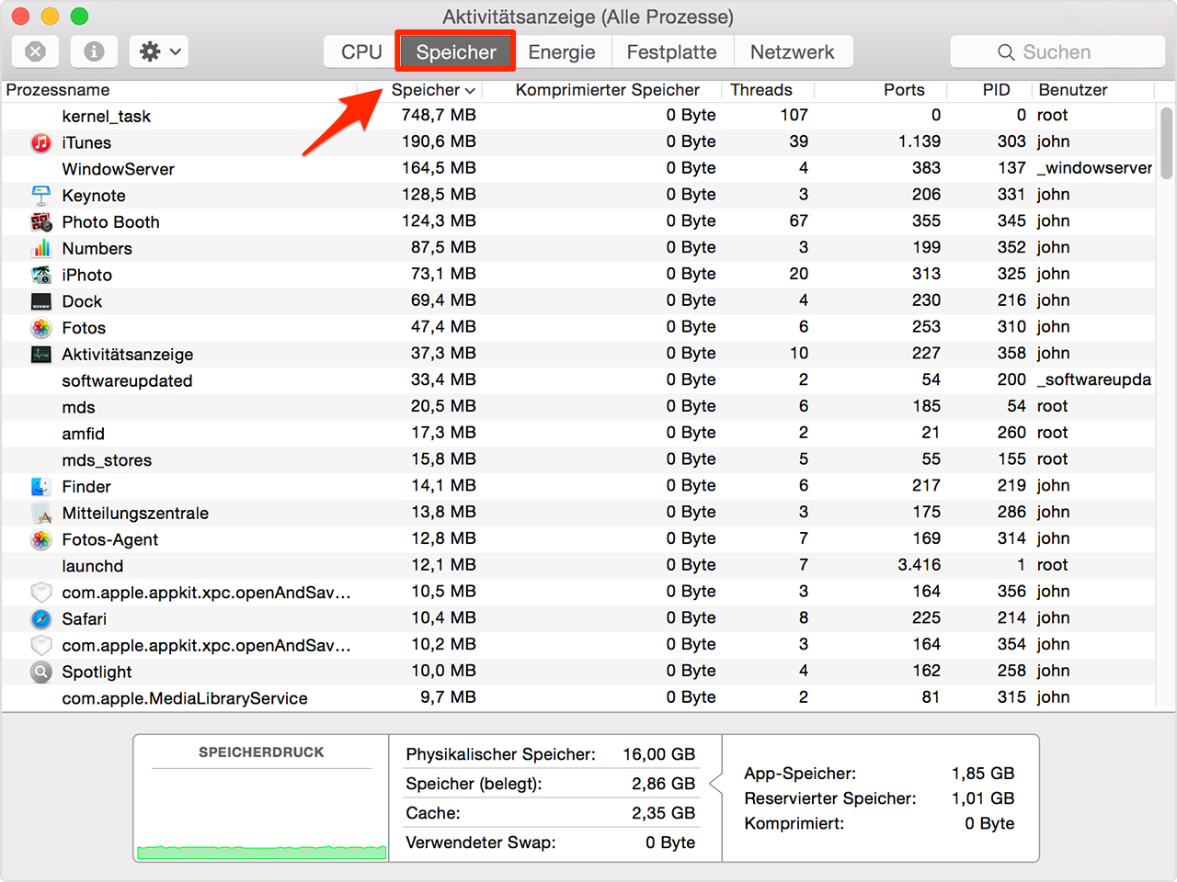Click the Cache 2,35 GB value

click(x=663, y=813)
